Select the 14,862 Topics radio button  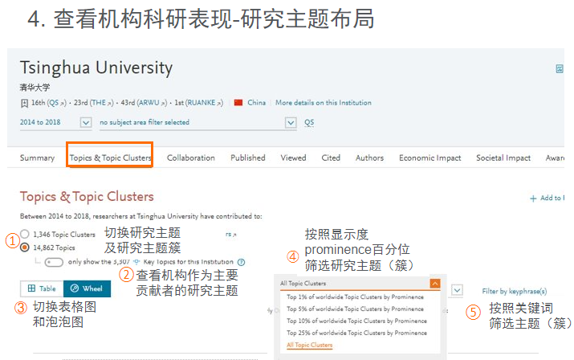pyautogui.click(x=25, y=247)
